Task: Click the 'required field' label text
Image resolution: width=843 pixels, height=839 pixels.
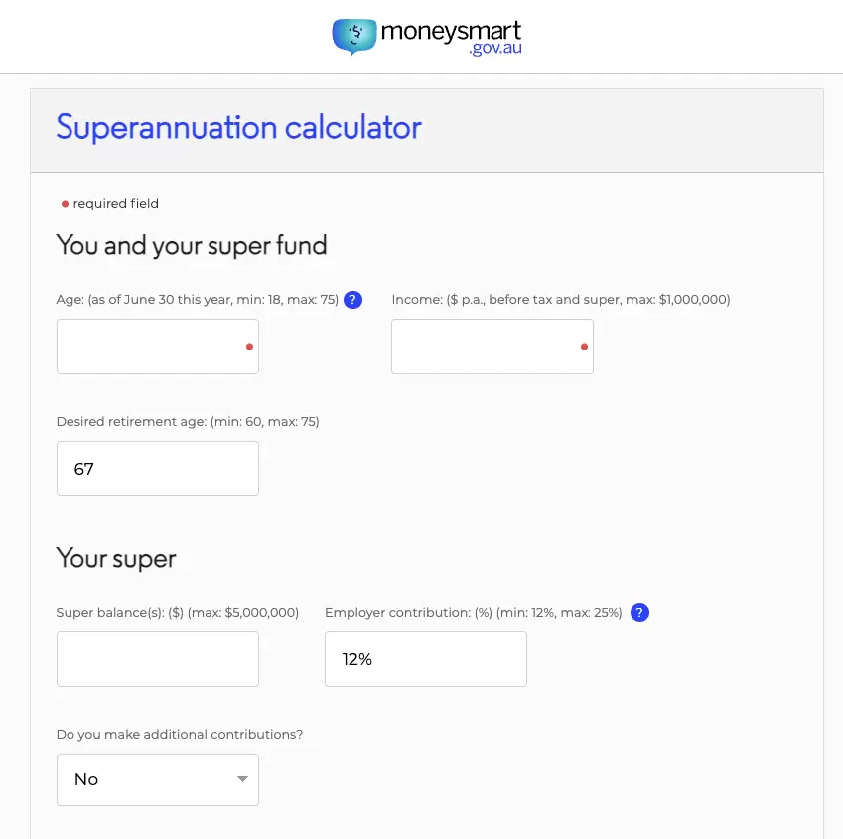Action: (114, 203)
